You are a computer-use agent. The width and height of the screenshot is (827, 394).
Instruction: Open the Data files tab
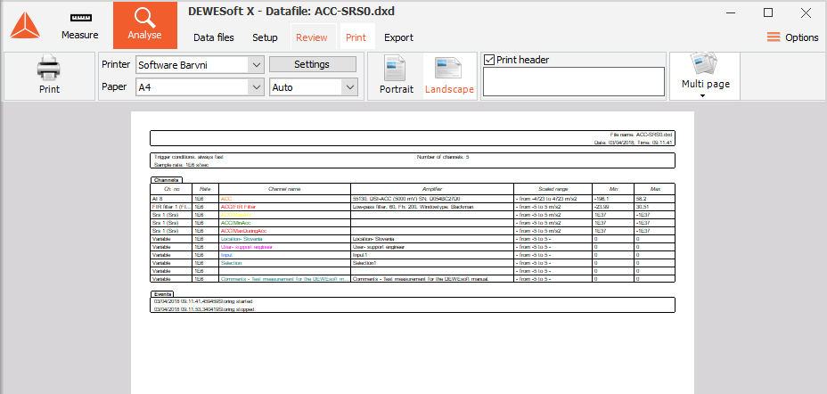(214, 37)
